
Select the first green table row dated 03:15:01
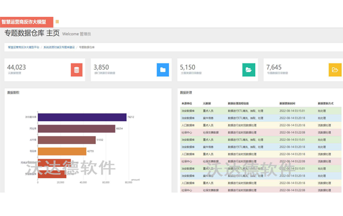[x=261, y=111]
